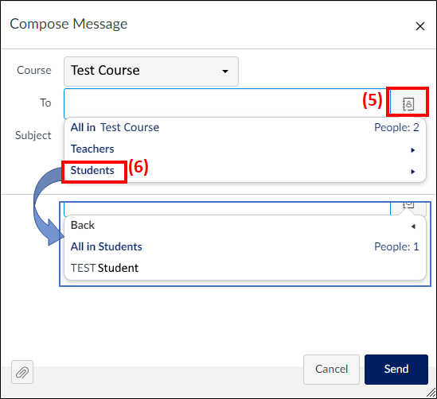
Task: Focus the To recipient input field
Action: 227,103
